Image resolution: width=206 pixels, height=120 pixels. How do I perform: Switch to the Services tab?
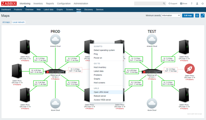pyautogui.click(x=99, y=10)
